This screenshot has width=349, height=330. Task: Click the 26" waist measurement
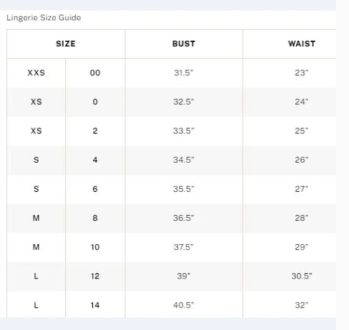(301, 159)
